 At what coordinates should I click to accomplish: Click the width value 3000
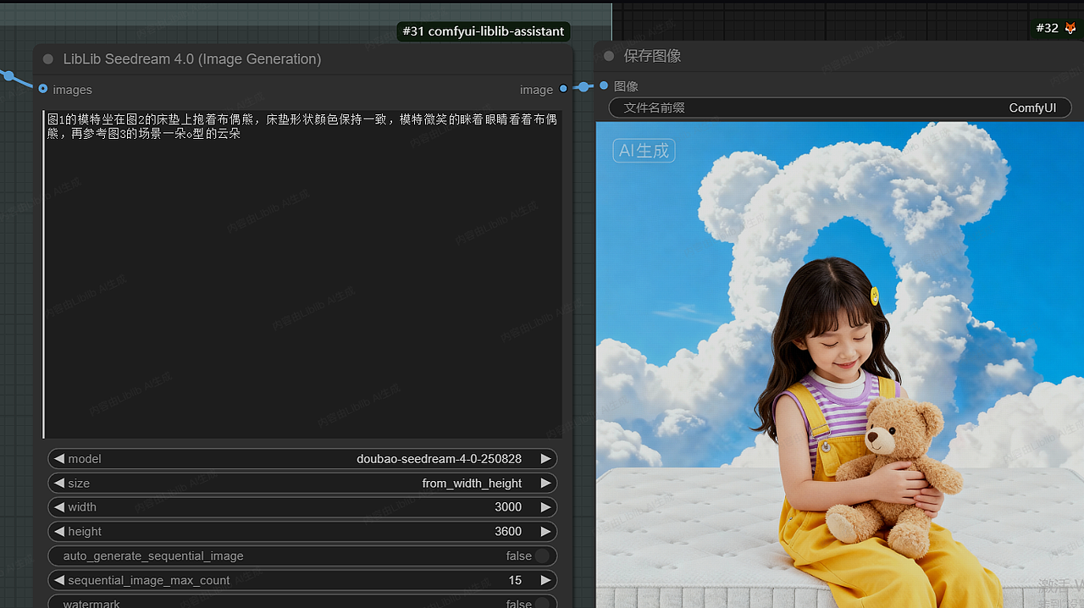click(508, 507)
